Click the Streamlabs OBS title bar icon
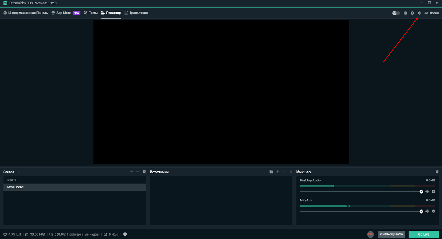Viewport: 442px width, 239px height. (x=5, y=3)
